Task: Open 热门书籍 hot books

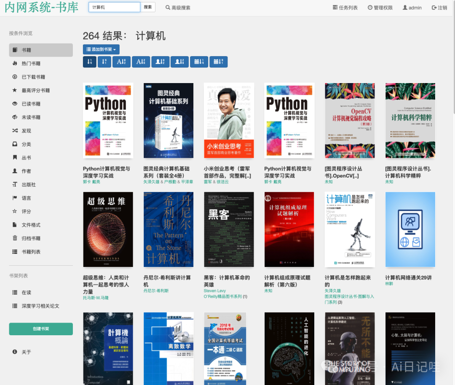Action: 41,63
